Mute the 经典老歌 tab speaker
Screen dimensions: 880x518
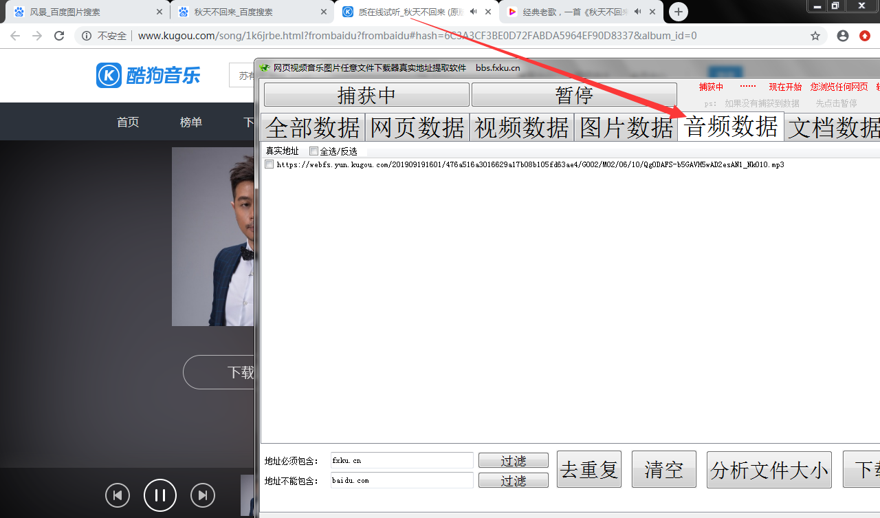[638, 12]
